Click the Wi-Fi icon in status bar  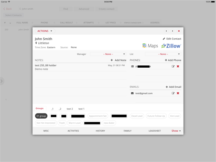[x=9, y=2]
